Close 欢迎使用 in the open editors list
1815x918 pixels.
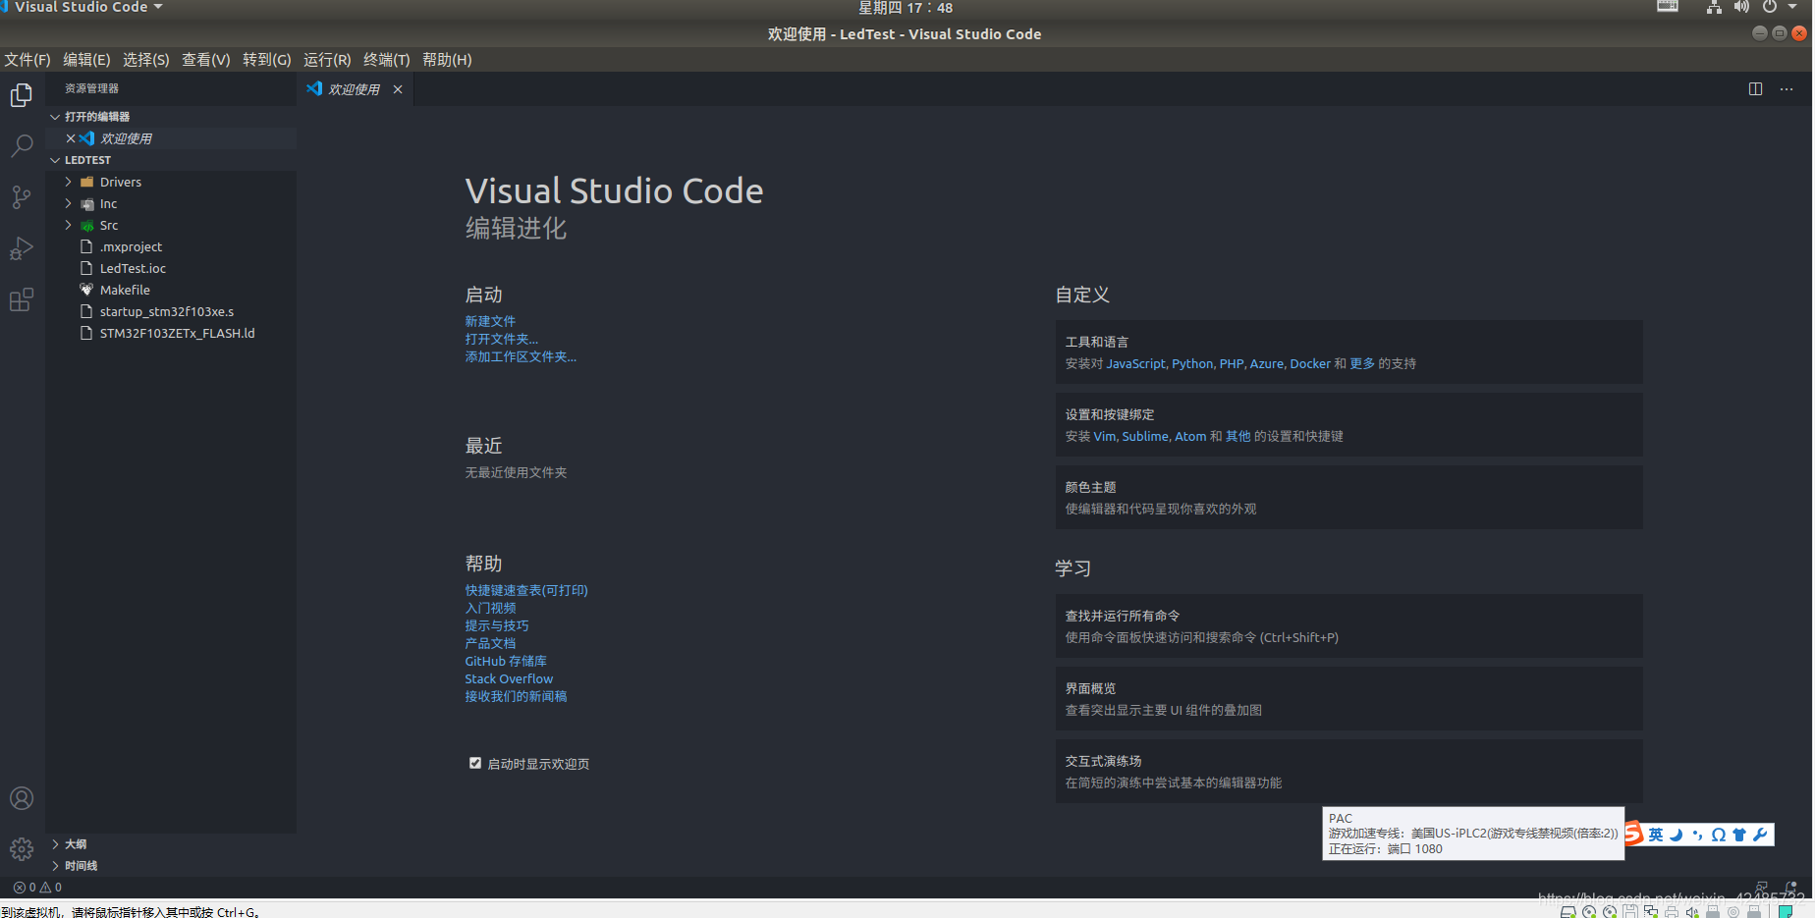point(71,138)
